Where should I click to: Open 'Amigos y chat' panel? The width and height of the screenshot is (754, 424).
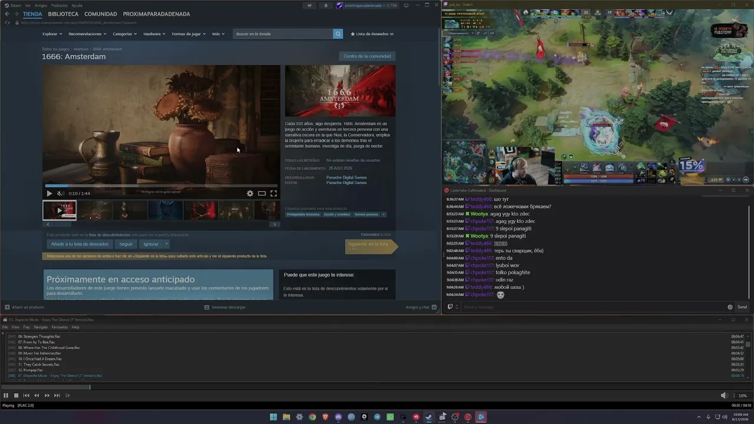[x=421, y=307]
